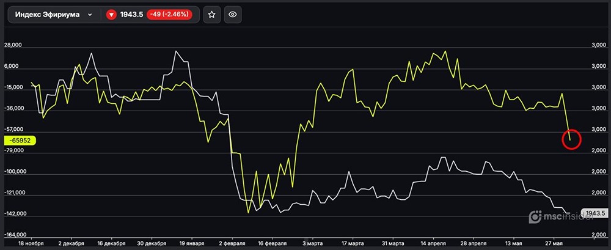Click the 28,000 left axis label
Screen dimensions: 611x250
point(13,45)
